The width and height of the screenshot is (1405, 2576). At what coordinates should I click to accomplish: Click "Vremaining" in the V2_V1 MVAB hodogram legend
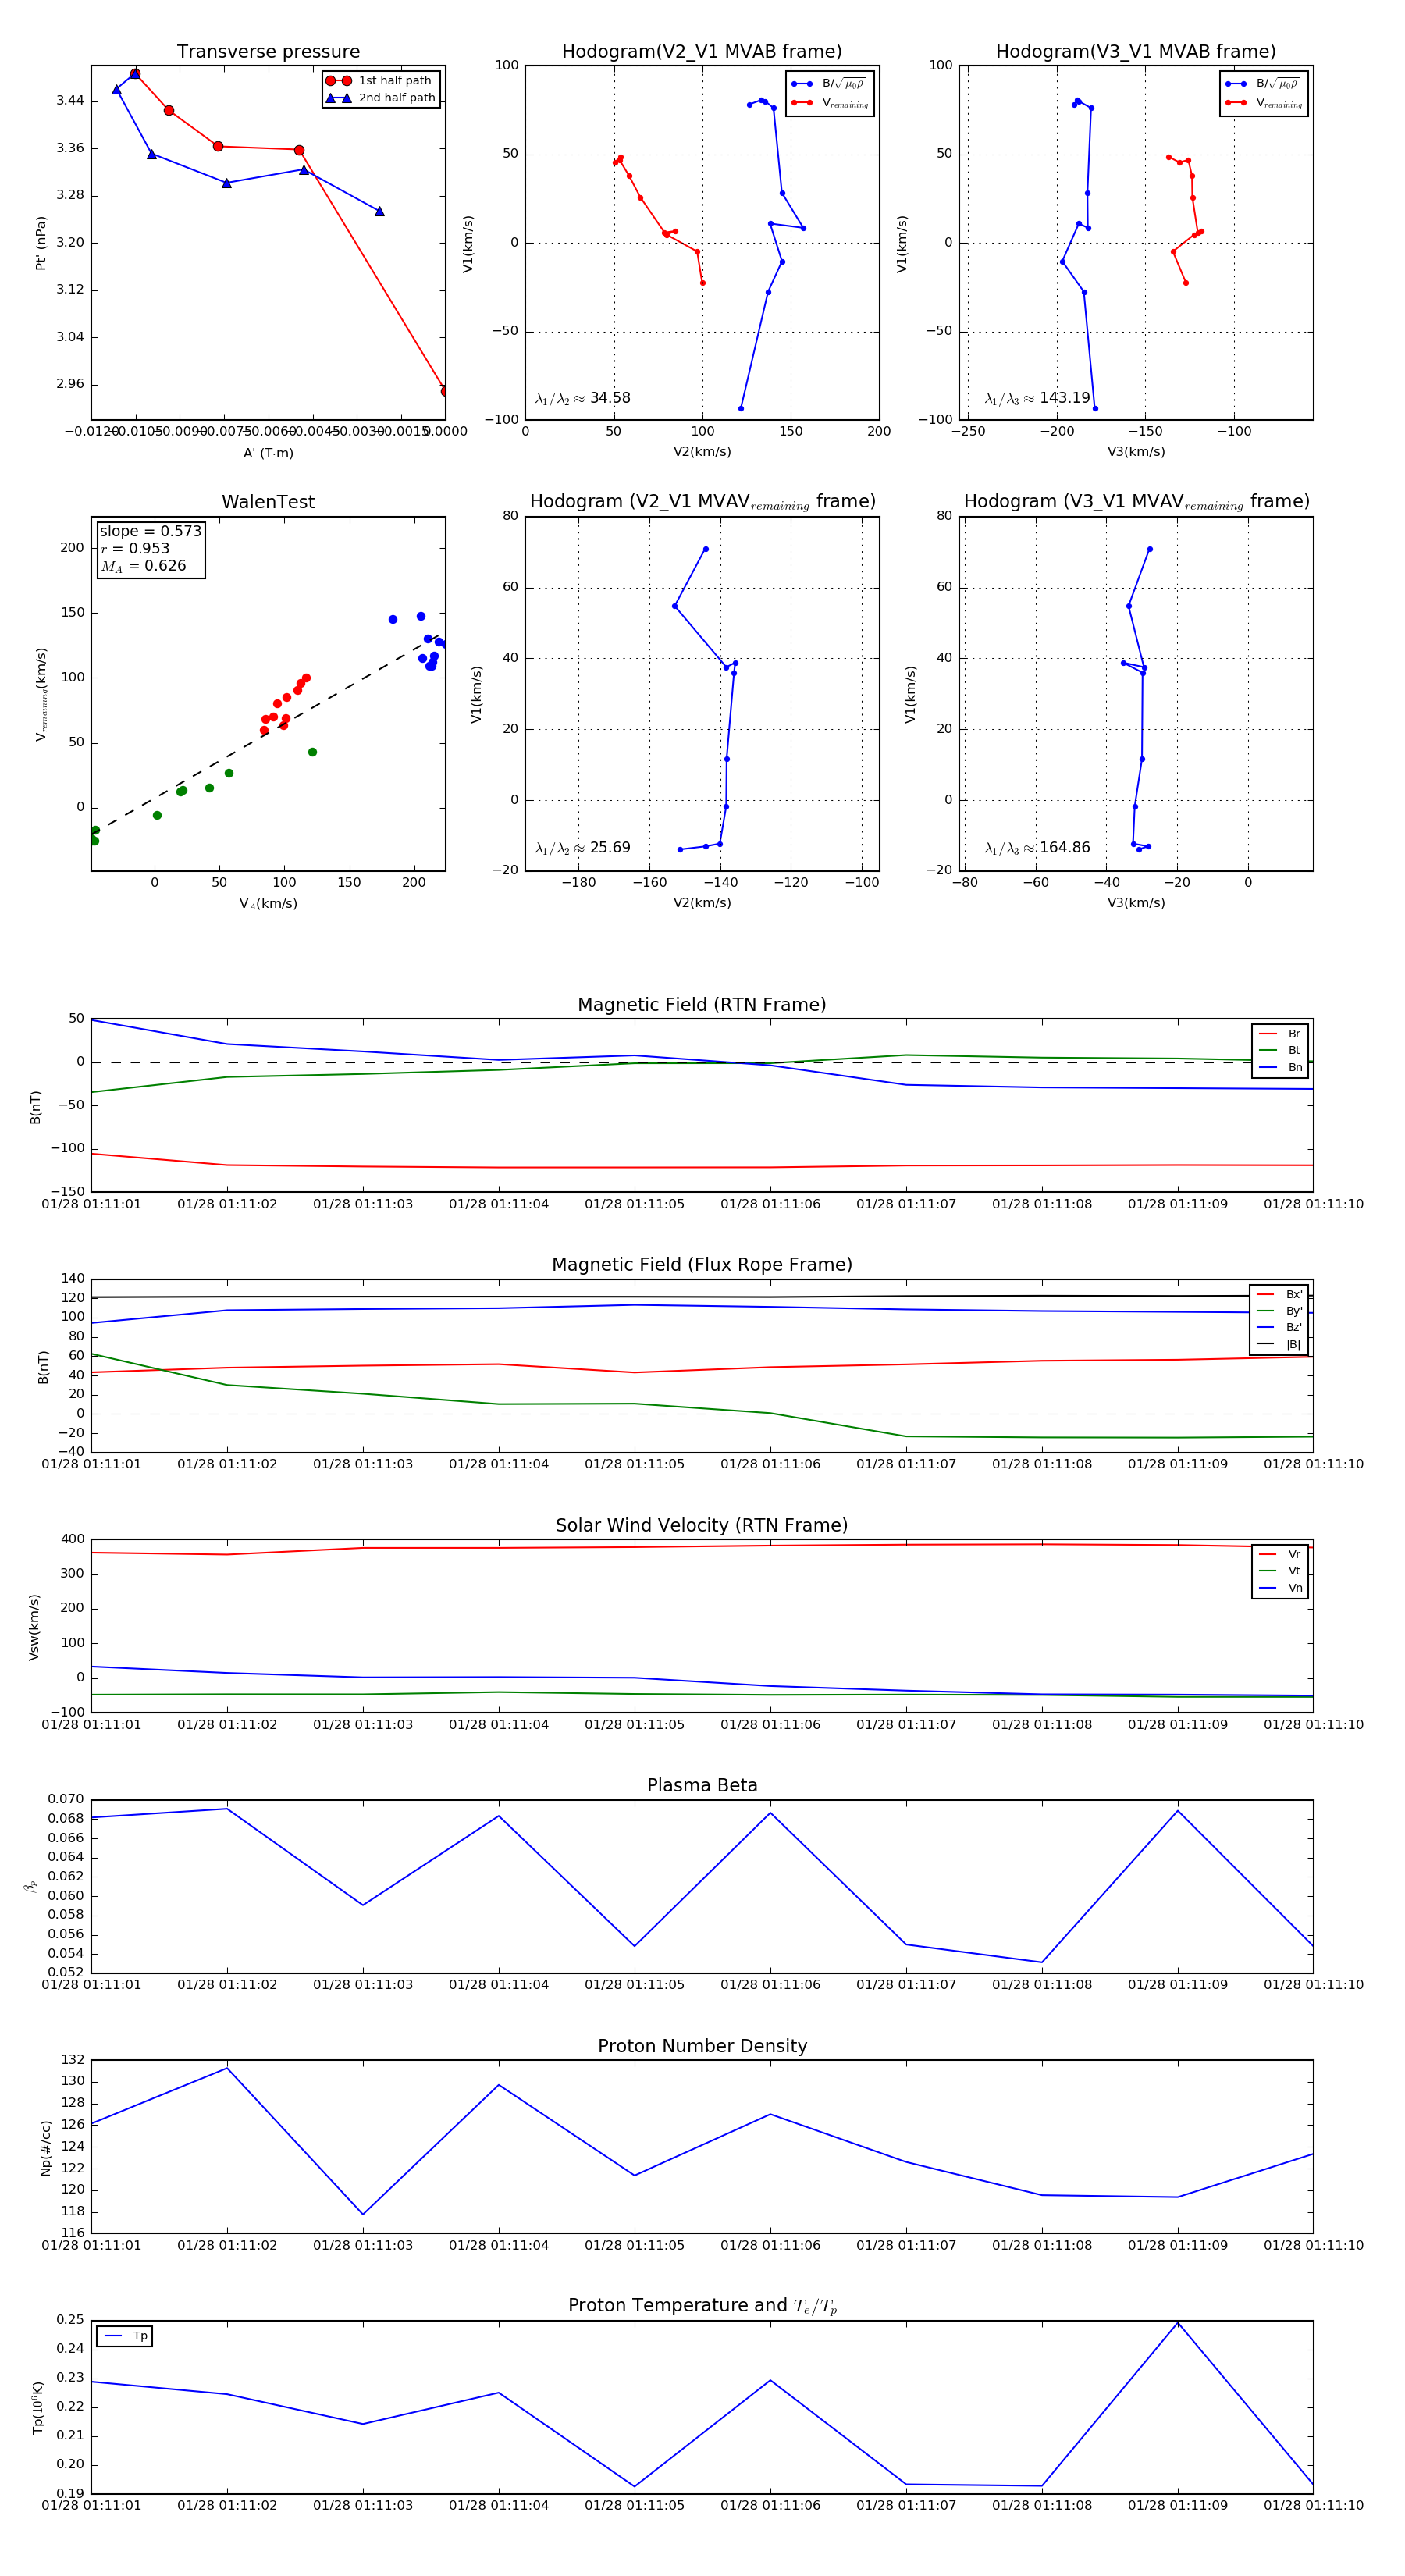coord(845,104)
